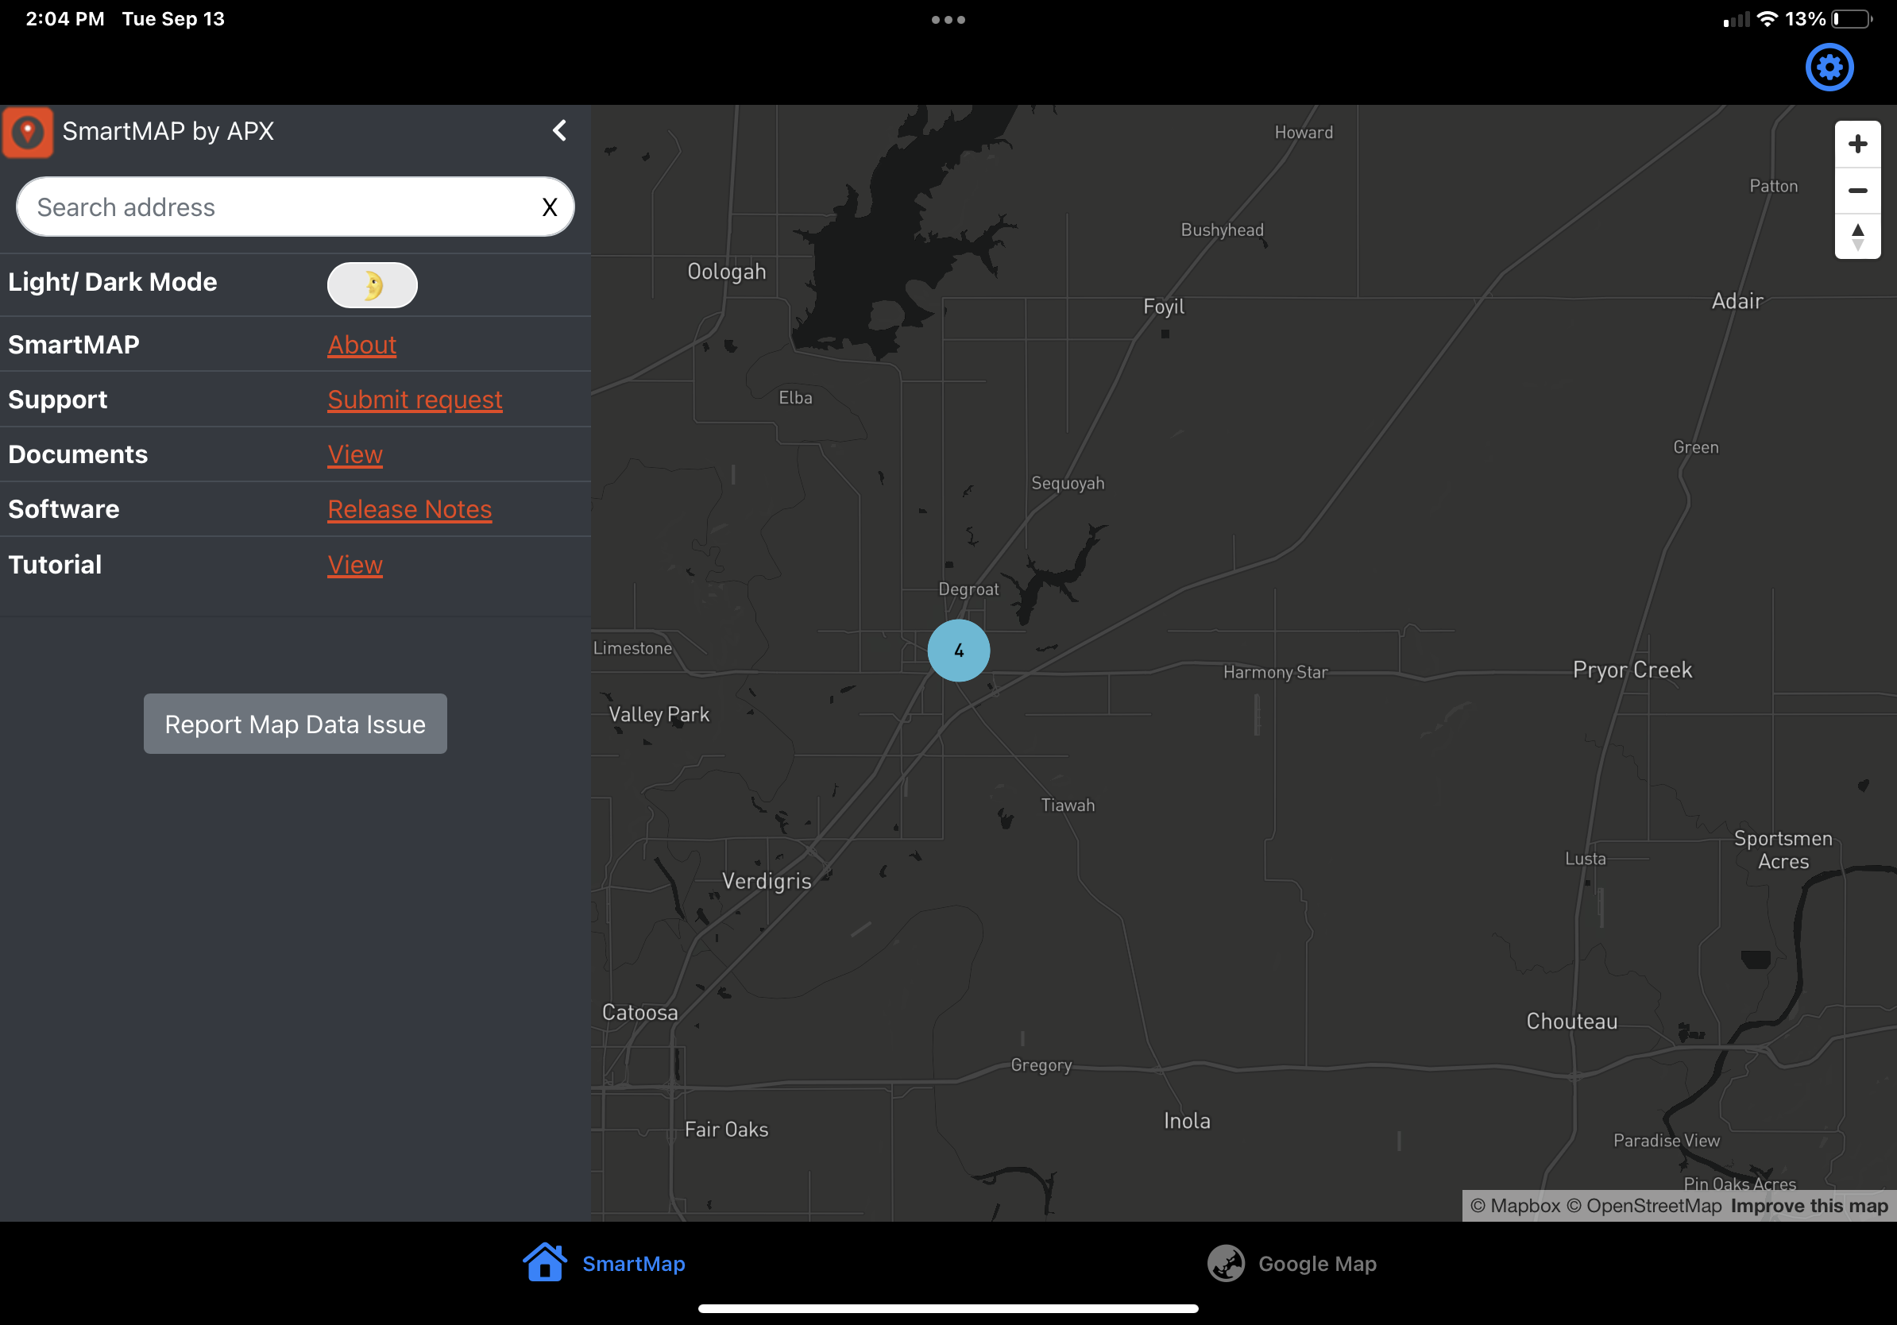The height and width of the screenshot is (1325, 1897).
Task: Open the Mapbox attribution link
Action: (x=1514, y=1206)
